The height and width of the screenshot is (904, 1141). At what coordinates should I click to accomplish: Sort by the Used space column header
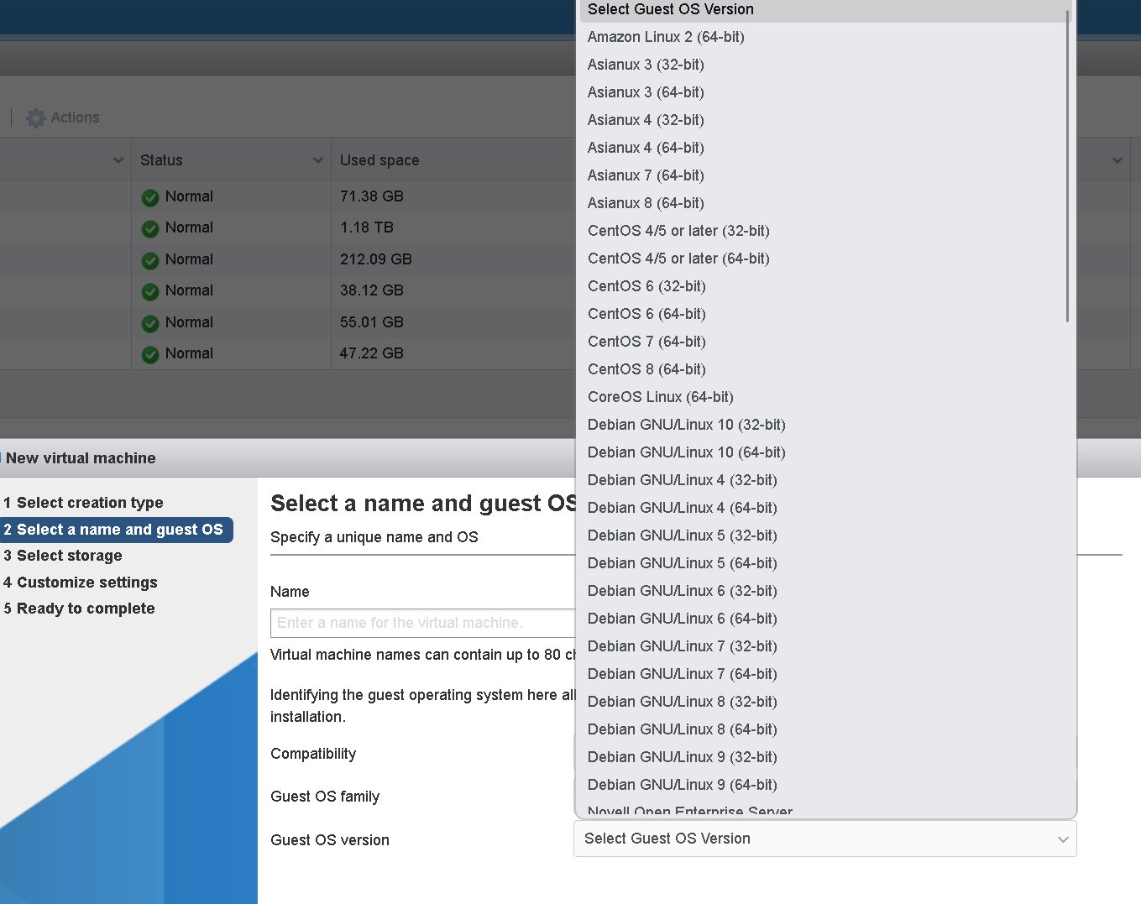[x=379, y=160]
